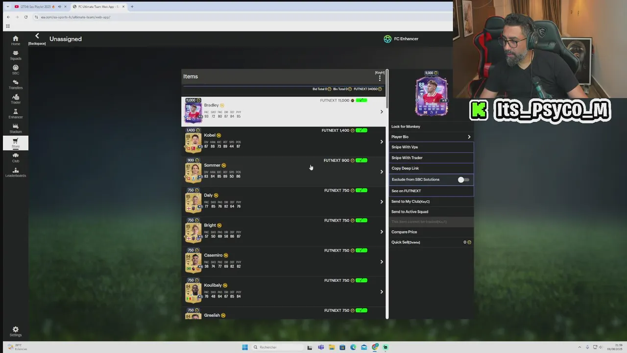Open the taskbar clock and date
The image size is (627, 353).
tap(615, 347)
